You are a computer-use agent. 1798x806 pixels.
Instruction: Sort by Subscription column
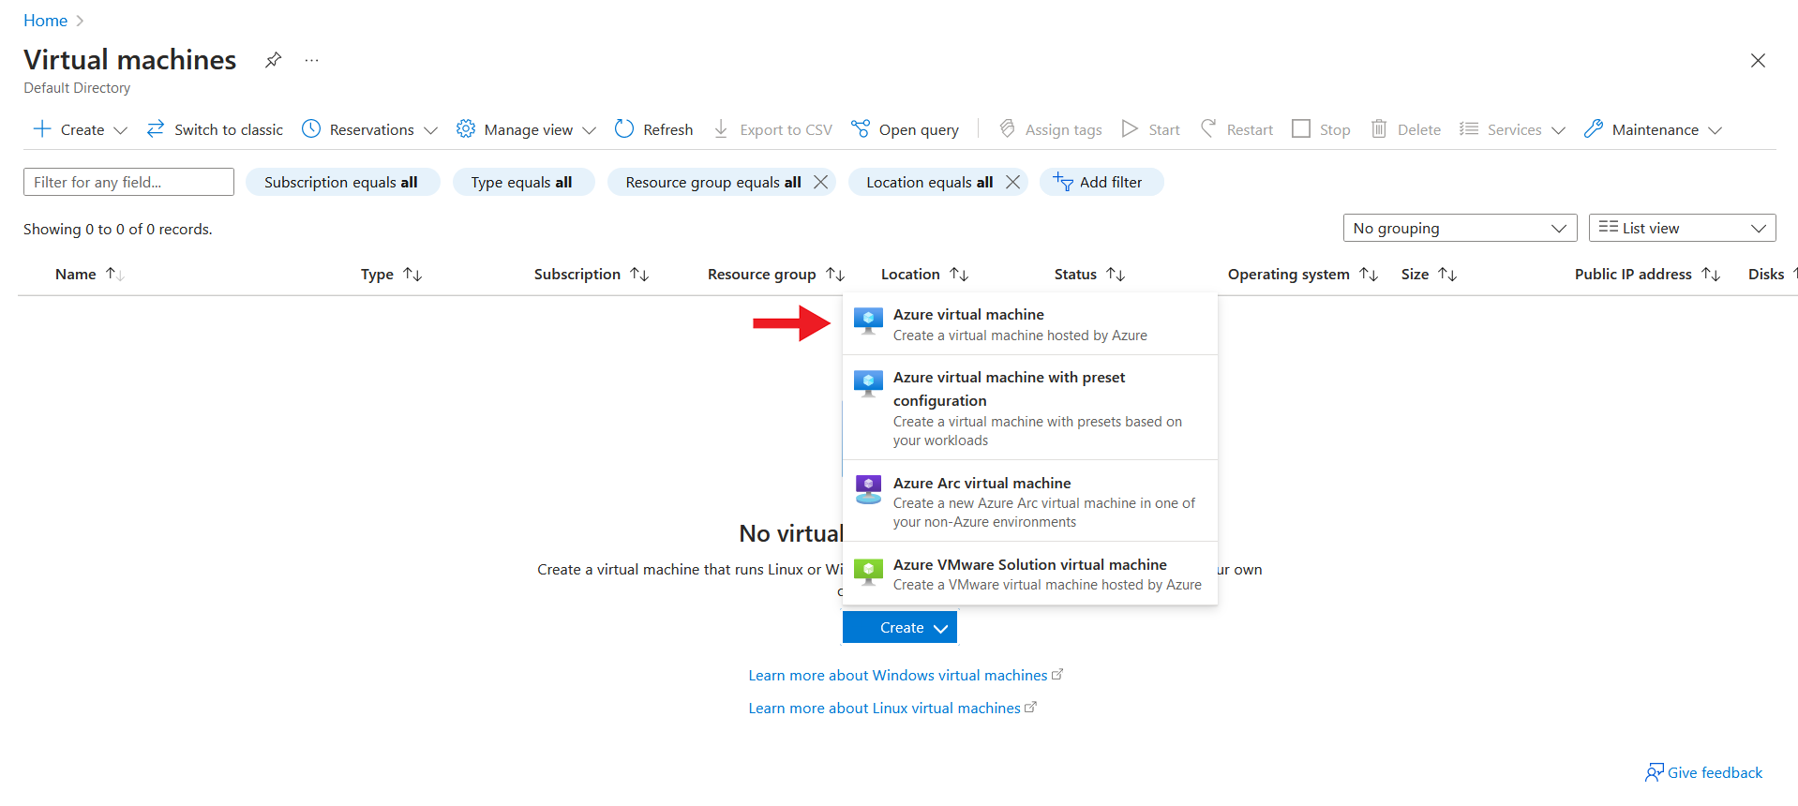click(x=591, y=274)
